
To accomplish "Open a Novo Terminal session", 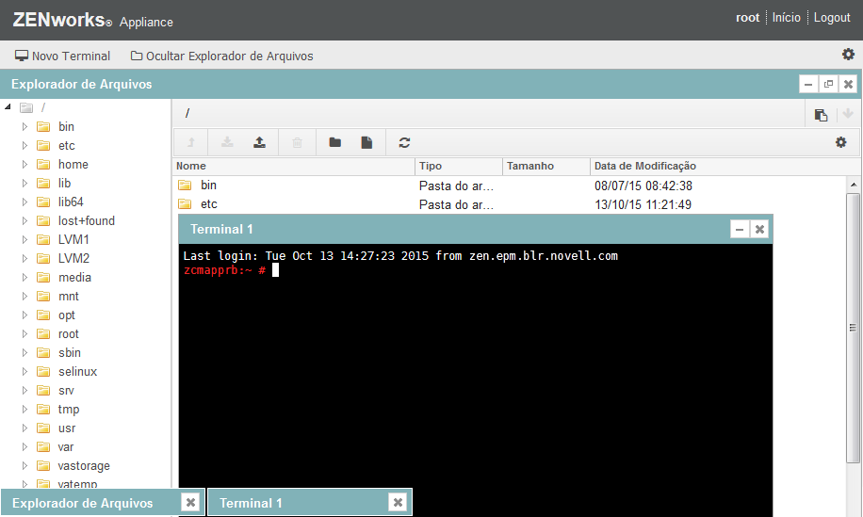I will coord(62,56).
